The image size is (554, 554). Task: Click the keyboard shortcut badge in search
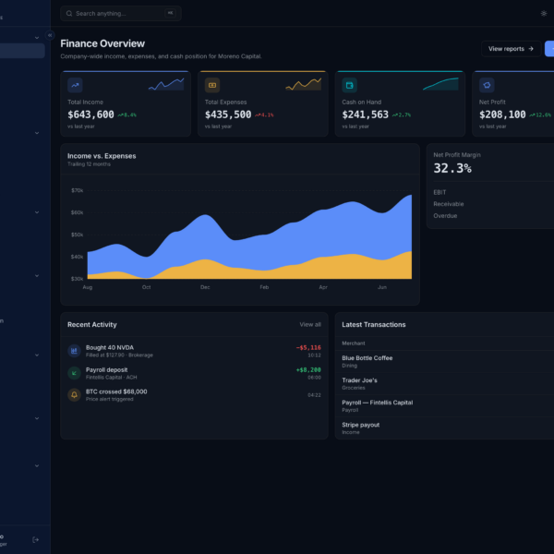click(170, 13)
